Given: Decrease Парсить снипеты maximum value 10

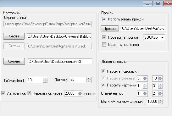Looking at the screenshot, I should point(160,80).
